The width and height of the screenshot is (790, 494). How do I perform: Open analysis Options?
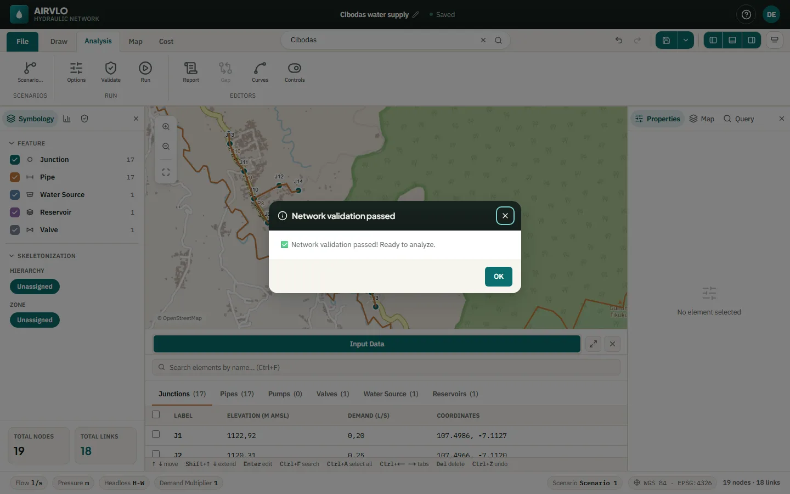[x=76, y=72]
